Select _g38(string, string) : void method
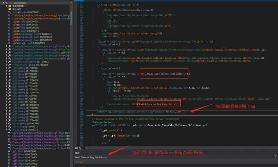The height and width of the screenshot is (167, 278). (x=32, y=34)
